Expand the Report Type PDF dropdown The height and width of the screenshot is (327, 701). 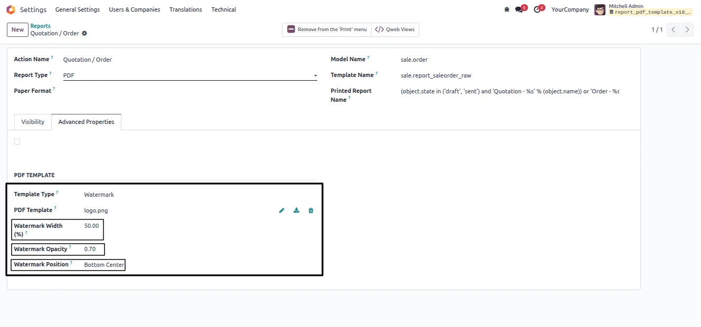coord(190,75)
